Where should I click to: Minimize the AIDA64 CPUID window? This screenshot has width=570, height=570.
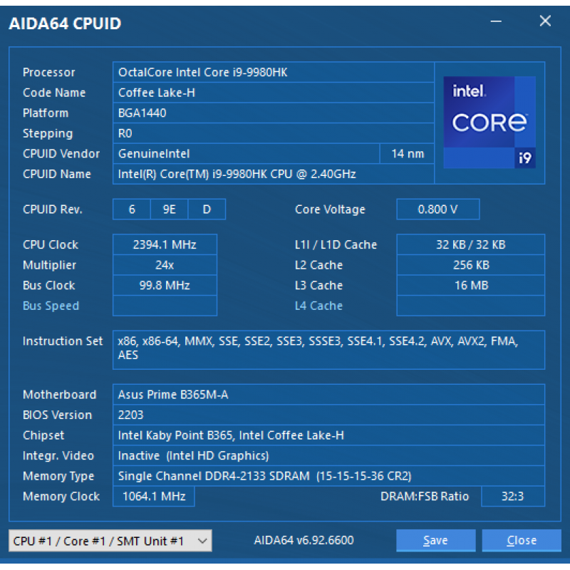point(496,21)
